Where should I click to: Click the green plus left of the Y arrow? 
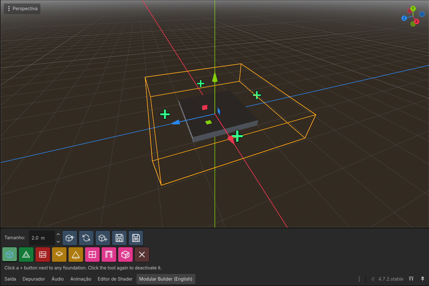click(x=200, y=83)
